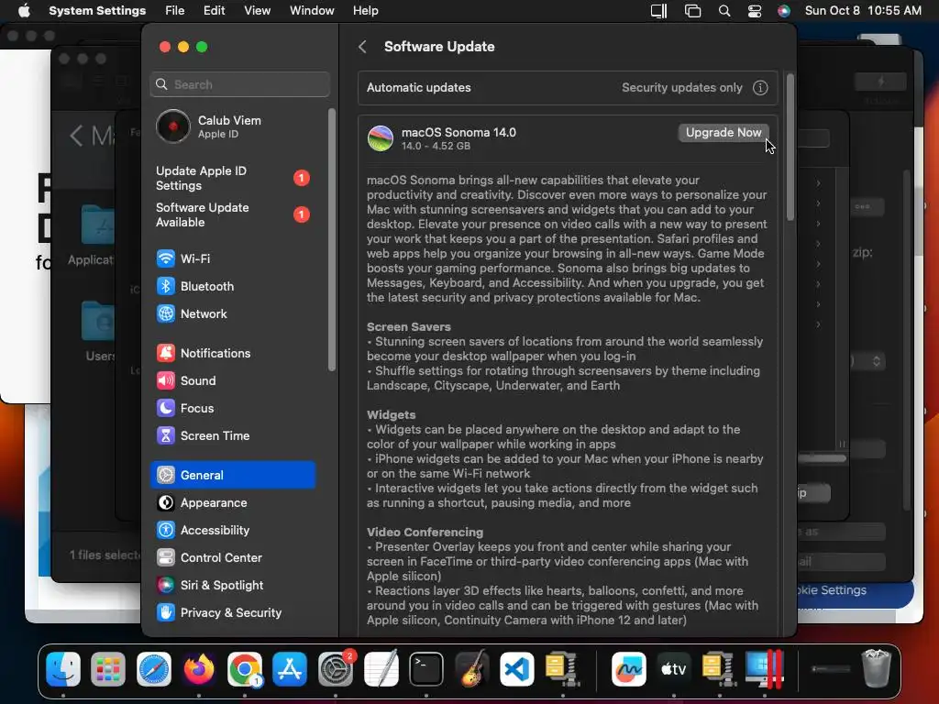Open App Store from the Dock

click(290, 668)
